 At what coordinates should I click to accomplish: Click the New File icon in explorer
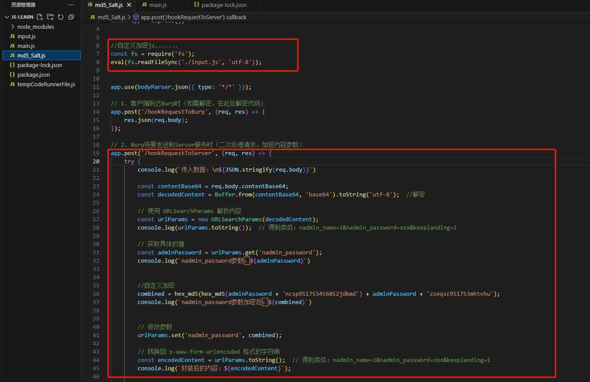(x=40, y=17)
